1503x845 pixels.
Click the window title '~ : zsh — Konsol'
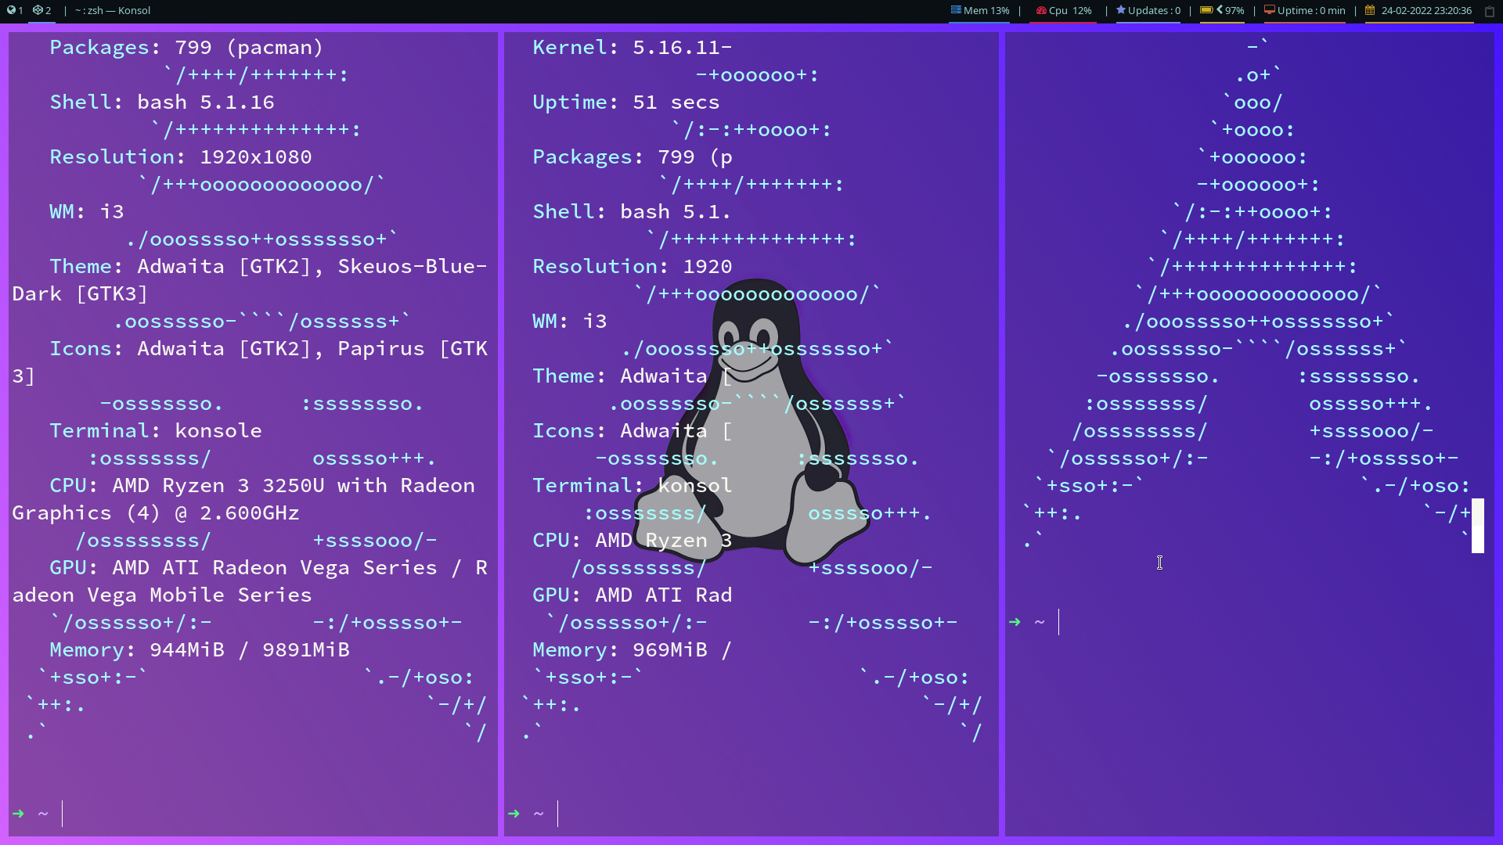point(113,10)
